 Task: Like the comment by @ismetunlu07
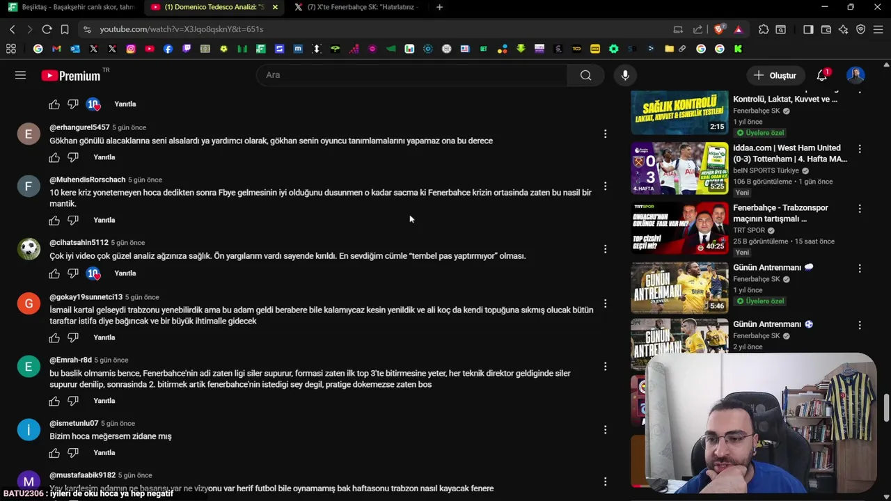coord(54,453)
